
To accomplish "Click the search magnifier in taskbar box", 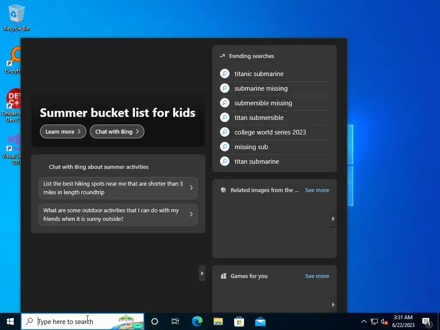I will point(30,321).
